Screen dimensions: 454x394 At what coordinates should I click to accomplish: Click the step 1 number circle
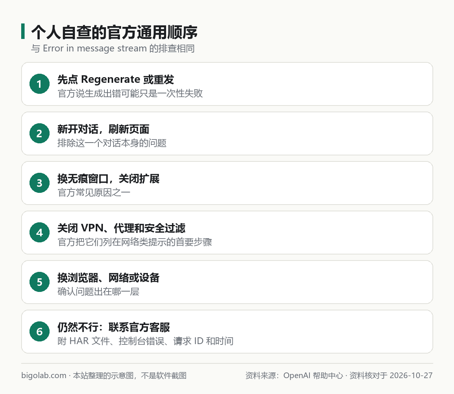click(x=39, y=84)
